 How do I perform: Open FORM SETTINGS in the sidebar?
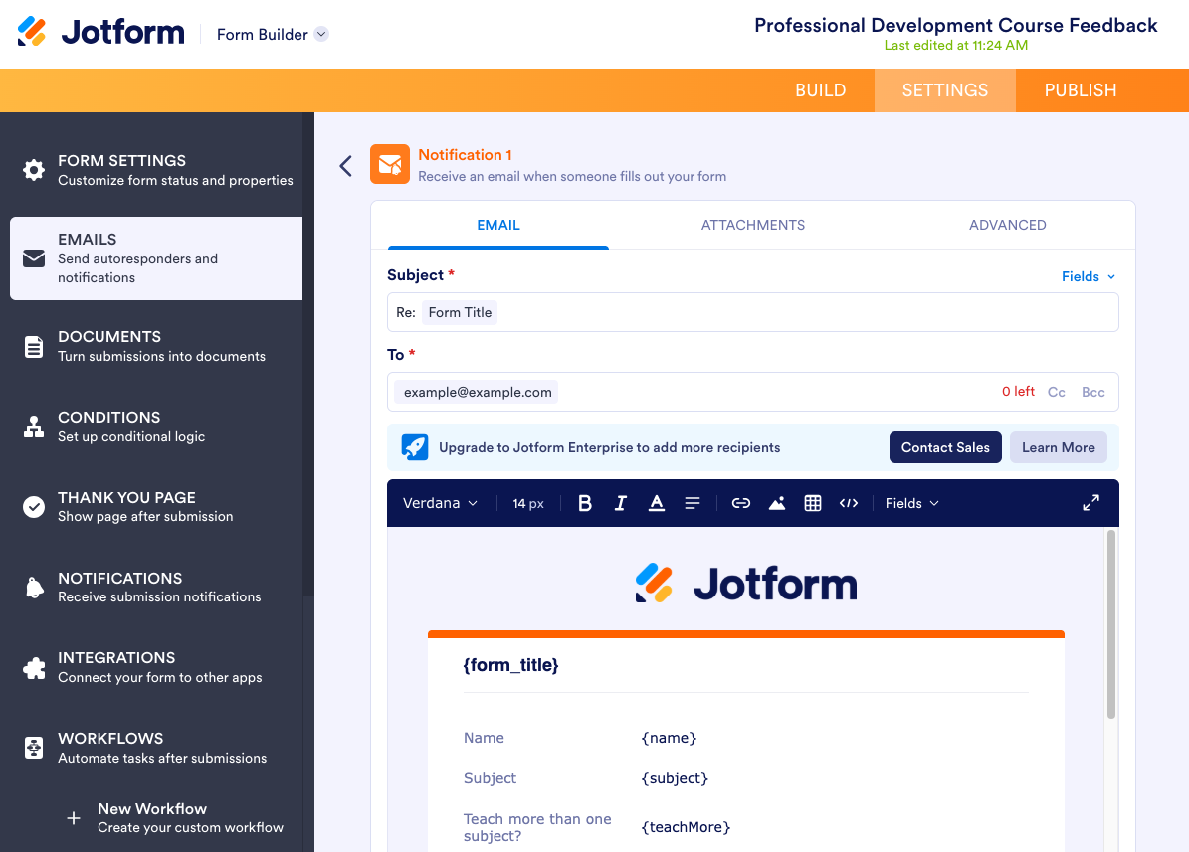156,170
